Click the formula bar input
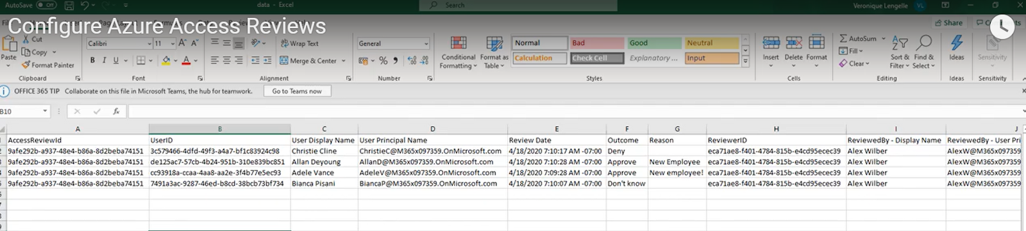The width and height of the screenshot is (1026, 231). point(575,111)
